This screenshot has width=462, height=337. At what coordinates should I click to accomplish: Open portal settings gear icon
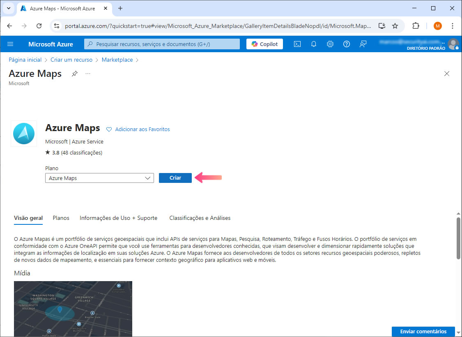tap(330, 44)
